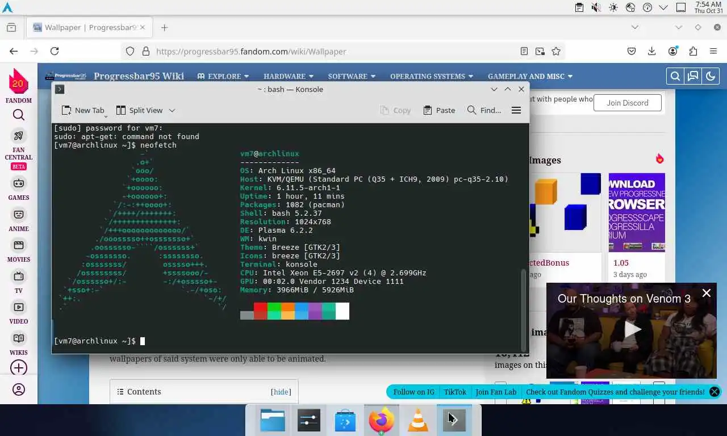Open the file manager from taskbar
This screenshot has width=727, height=436.
coord(273,421)
